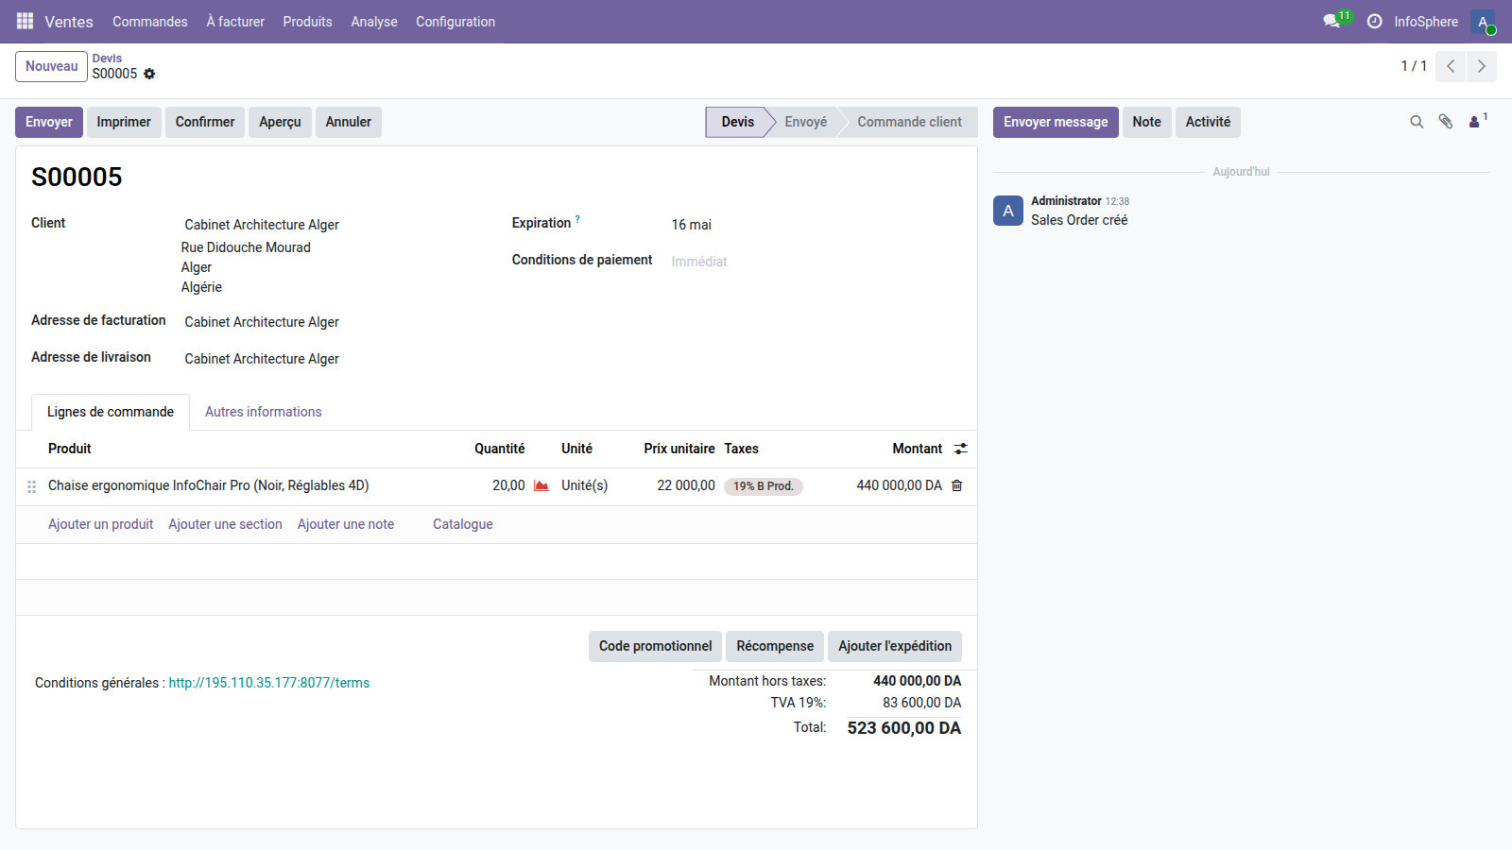Open the Analyse menu
Image resolution: width=1512 pixels, height=850 pixels.
pos(373,22)
